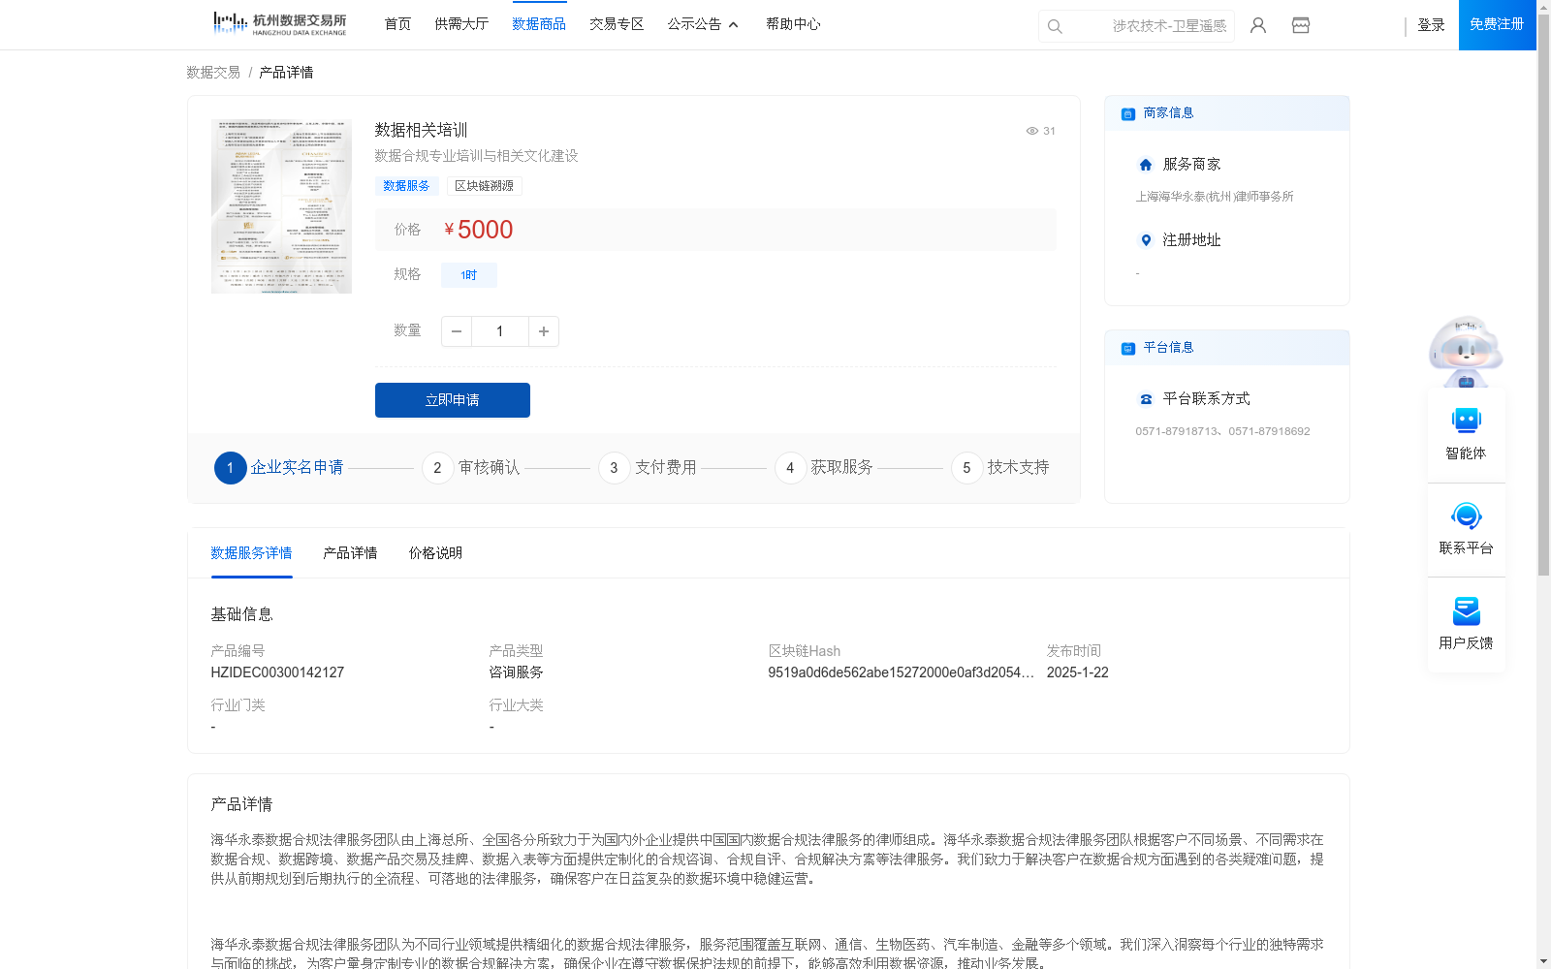The image size is (1551, 969).
Task: Increase quantity with the plus button
Action: pyautogui.click(x=544, y=331)
